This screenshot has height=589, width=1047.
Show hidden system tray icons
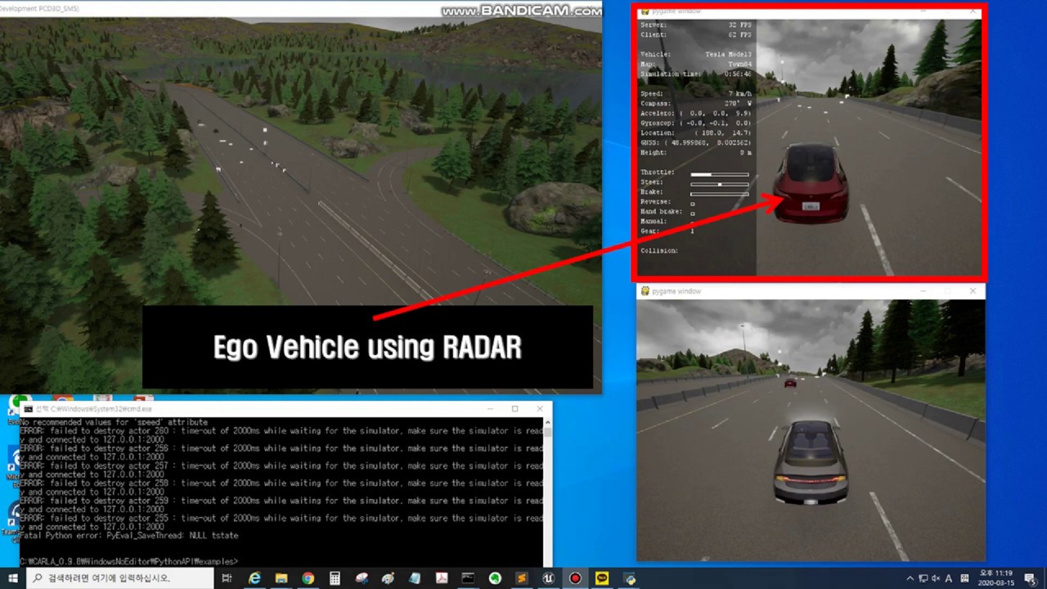[910, 578]
